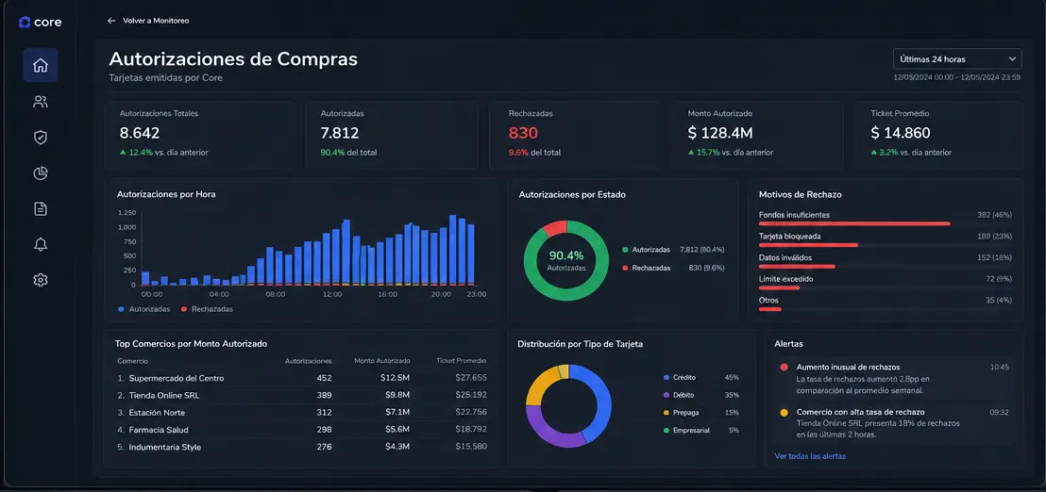
Task: Click Volver a Monitoreo link
Action: point(156,21)
